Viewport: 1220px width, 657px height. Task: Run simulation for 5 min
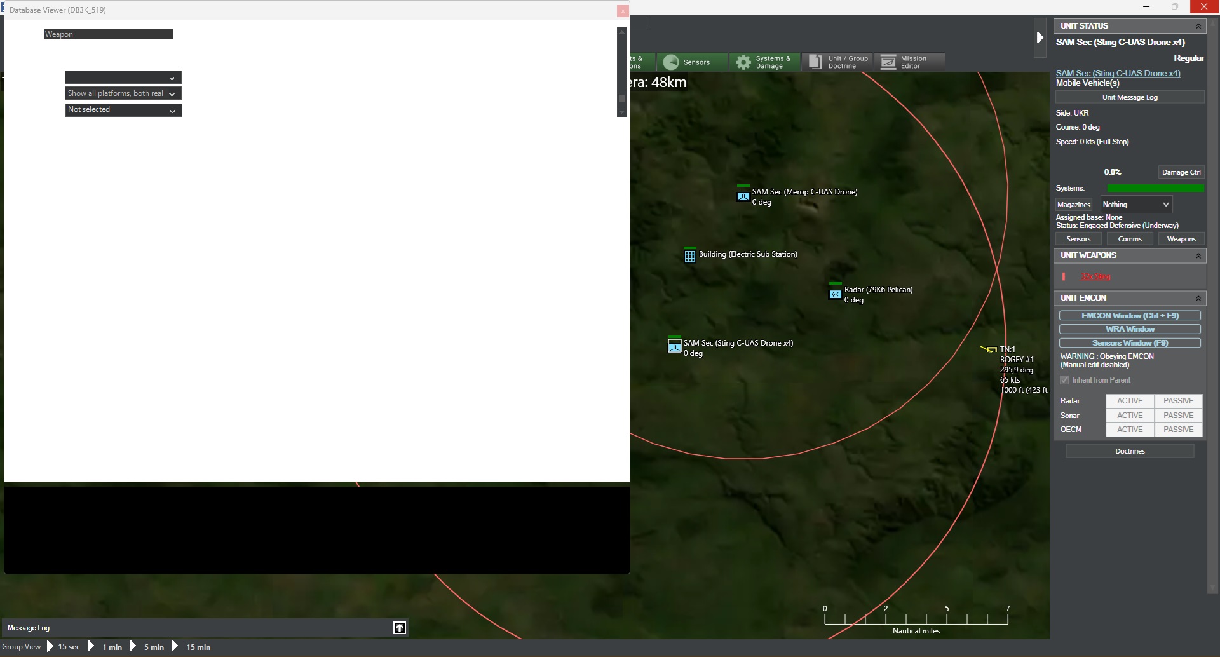[x=146, y=647]
